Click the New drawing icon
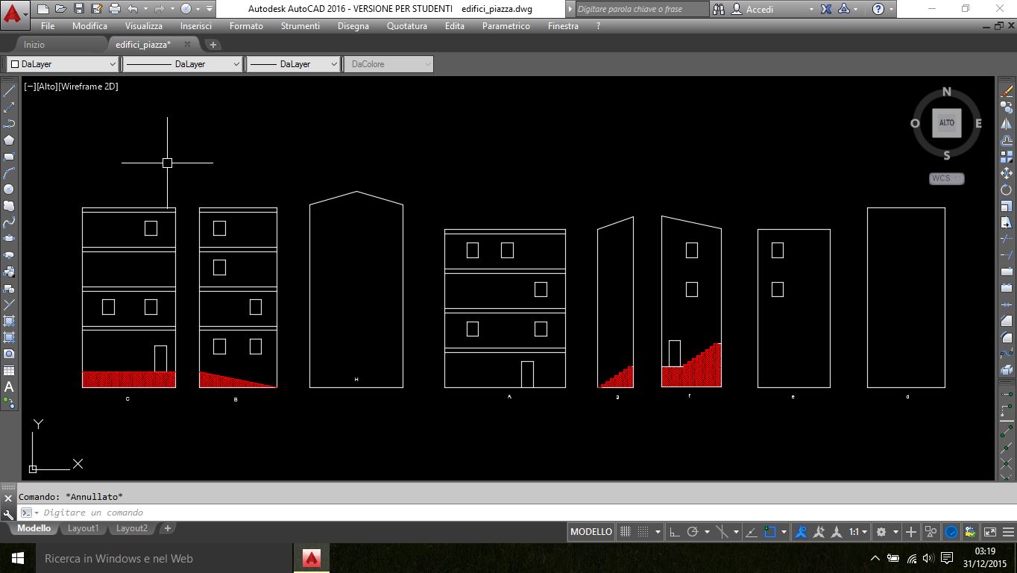 pyautogui.click(x=43, y=9)
